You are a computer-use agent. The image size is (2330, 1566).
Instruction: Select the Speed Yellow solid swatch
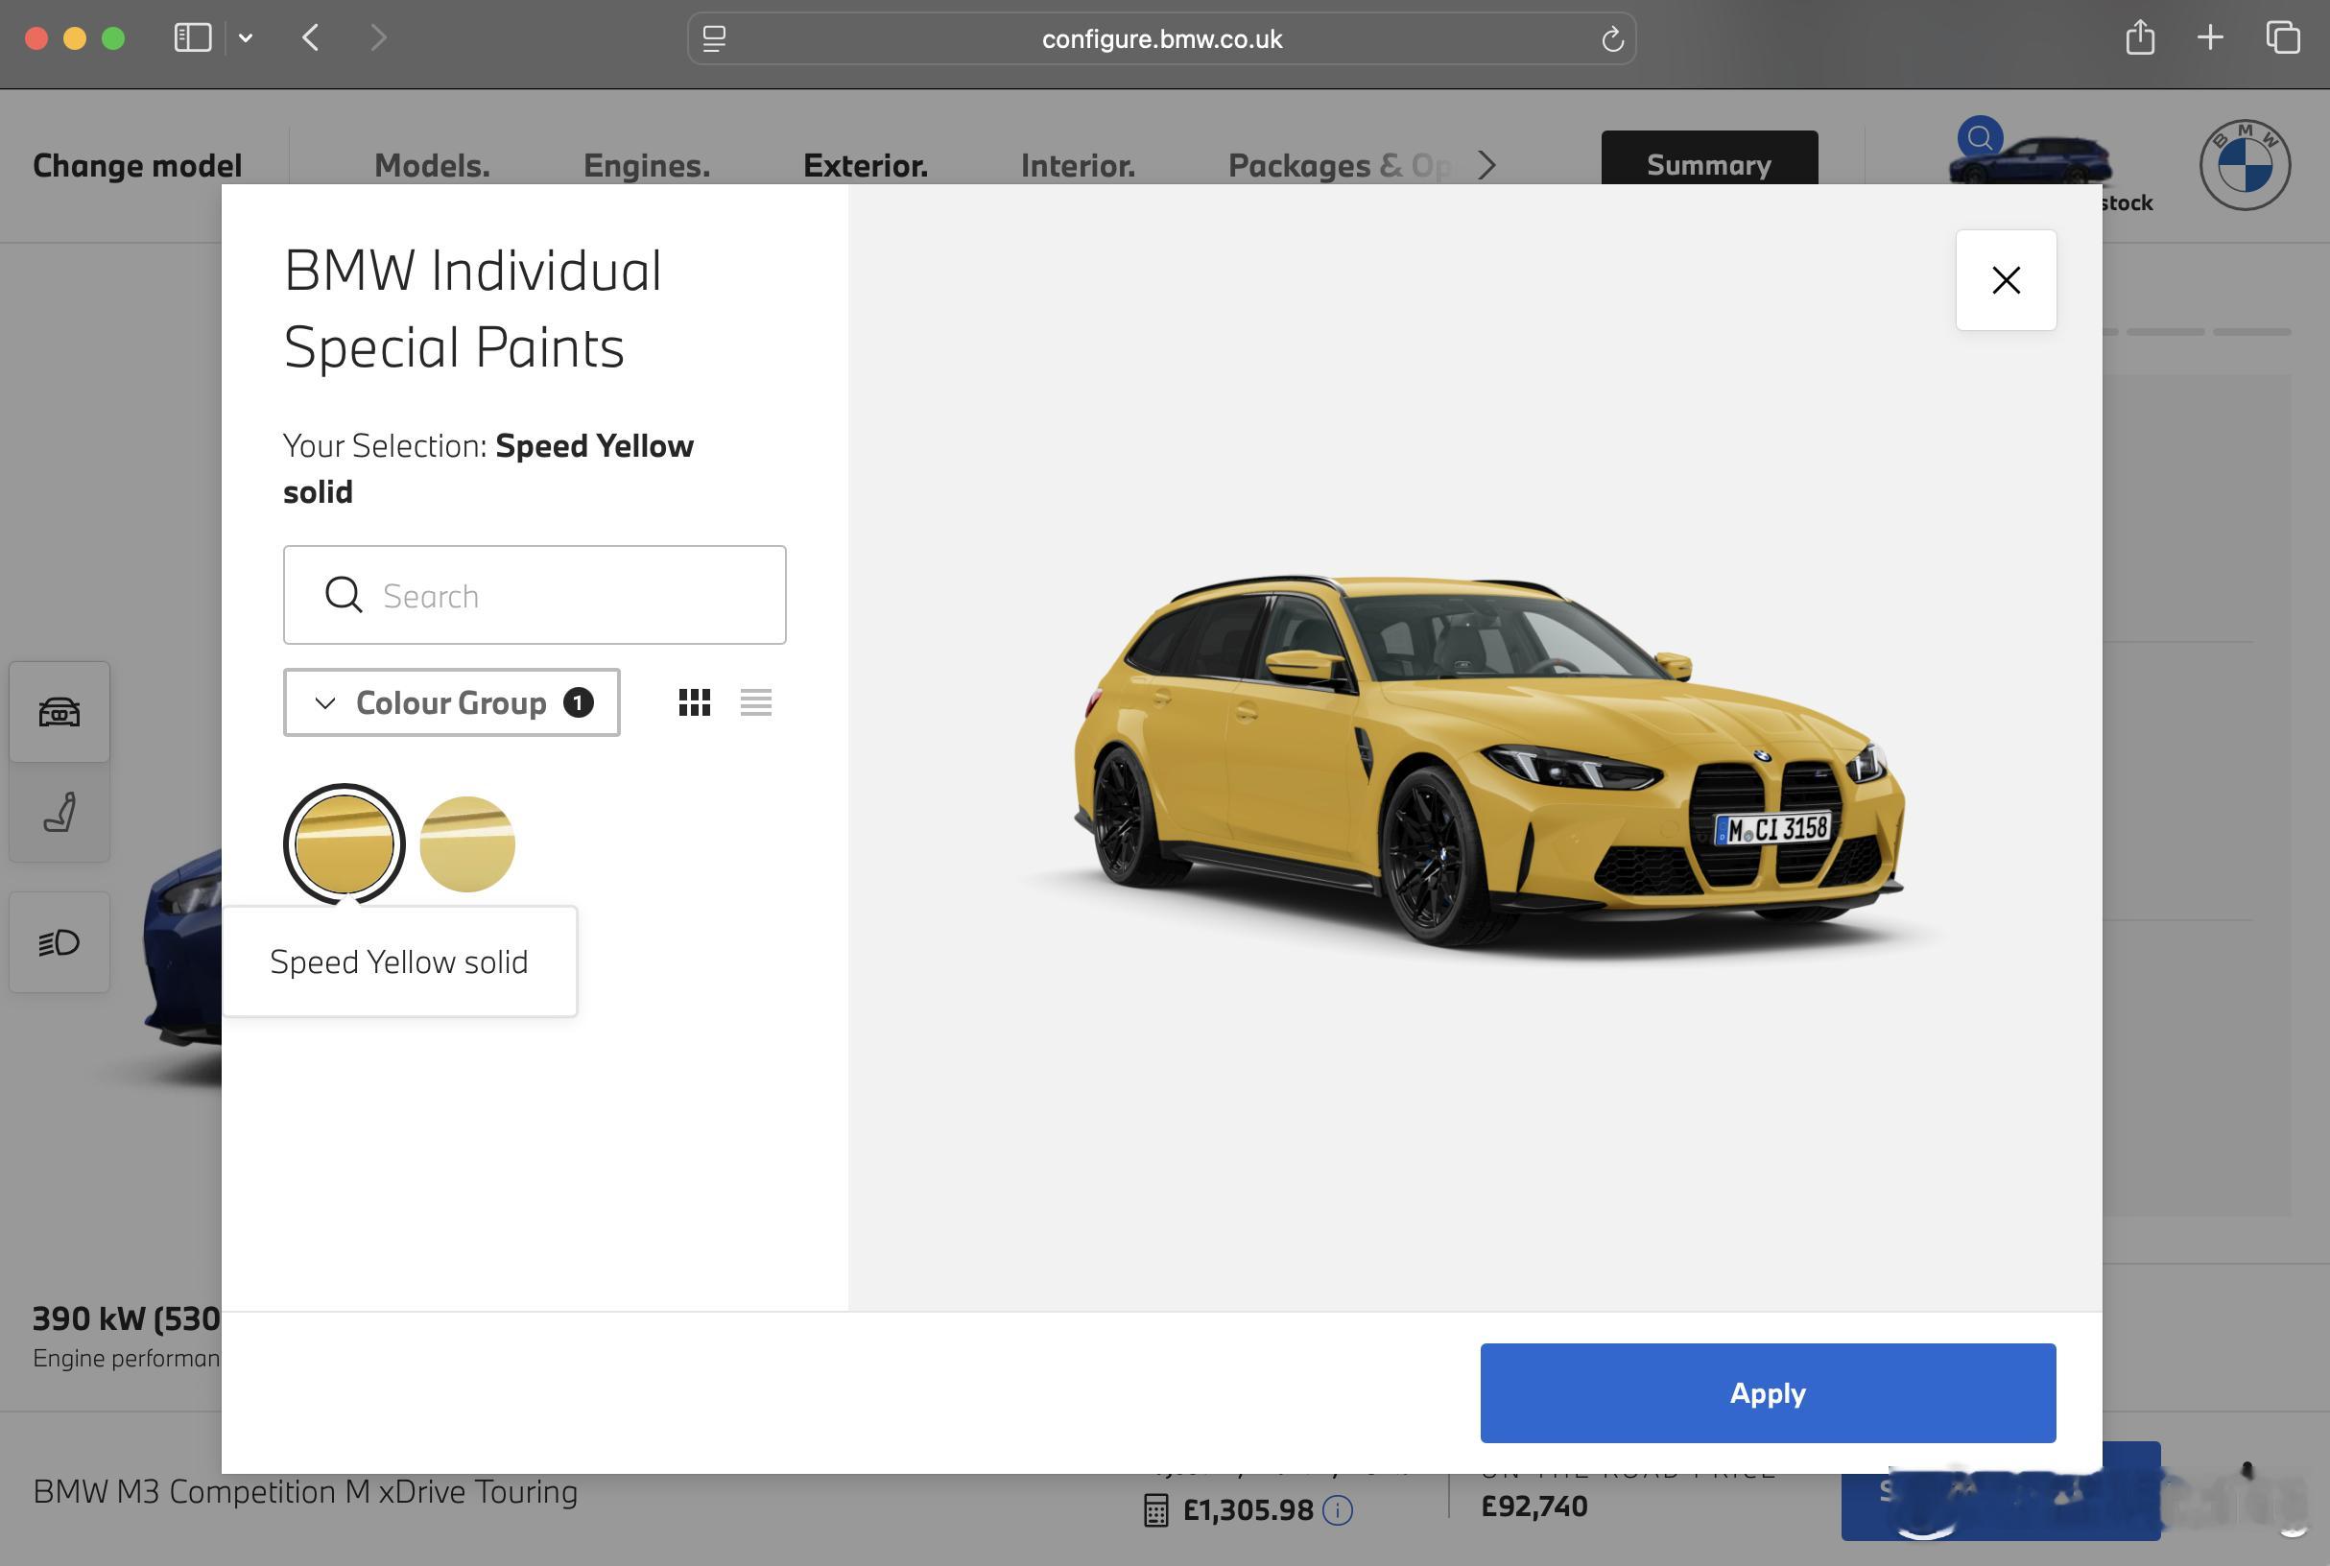tap(345, 843)
